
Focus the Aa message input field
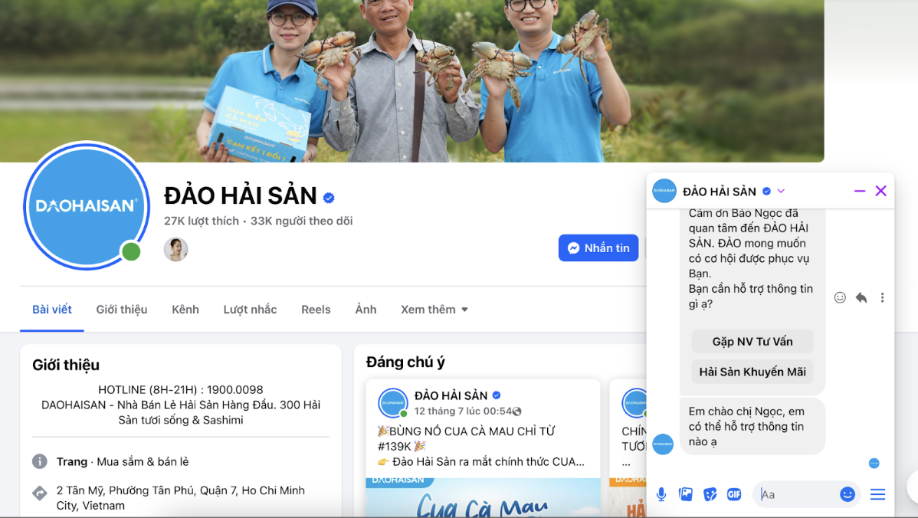point(796,494)
